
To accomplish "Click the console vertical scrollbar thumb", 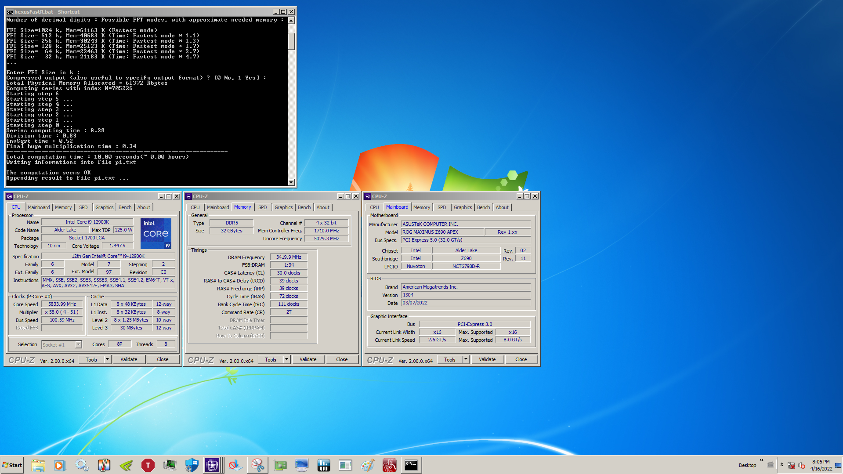I will [291, 41].
